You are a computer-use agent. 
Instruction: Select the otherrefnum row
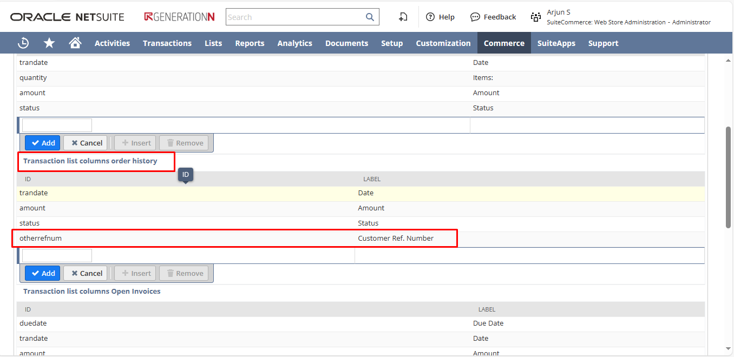184,239
